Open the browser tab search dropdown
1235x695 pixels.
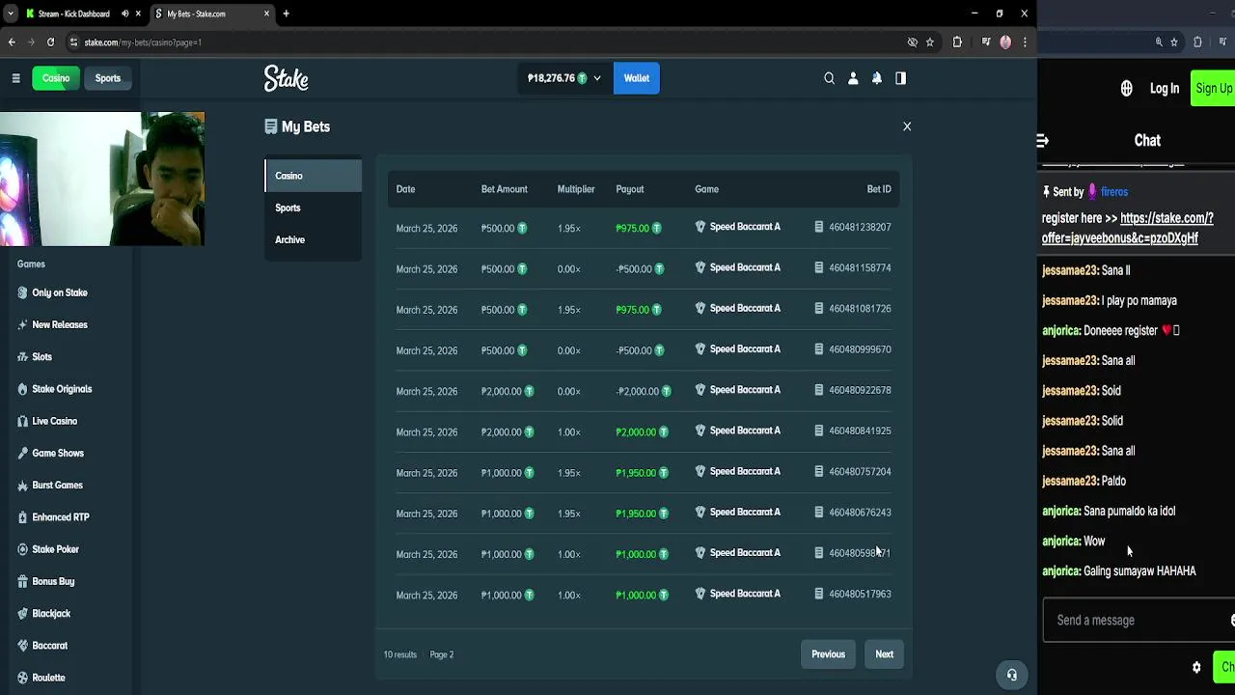coord(11,14)
